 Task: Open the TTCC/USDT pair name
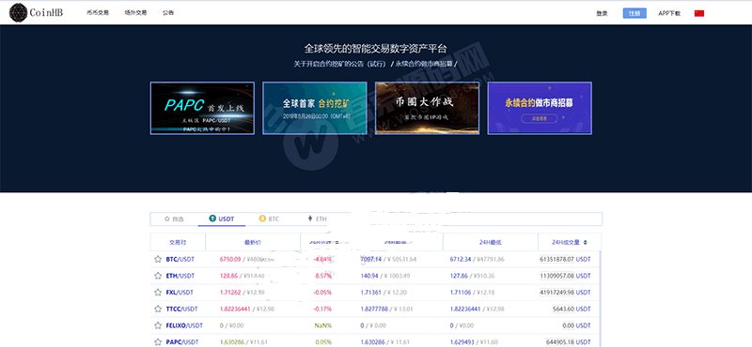tap(181, 309)
